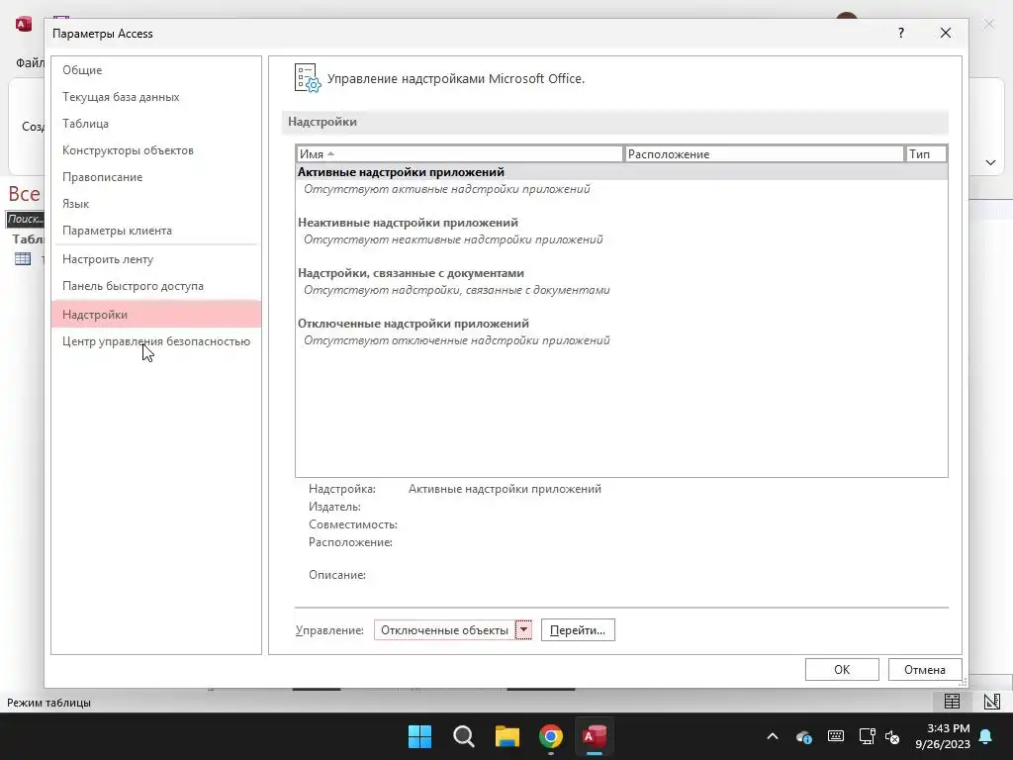Click the Access app icon in title bar

[x=24, y=25]
